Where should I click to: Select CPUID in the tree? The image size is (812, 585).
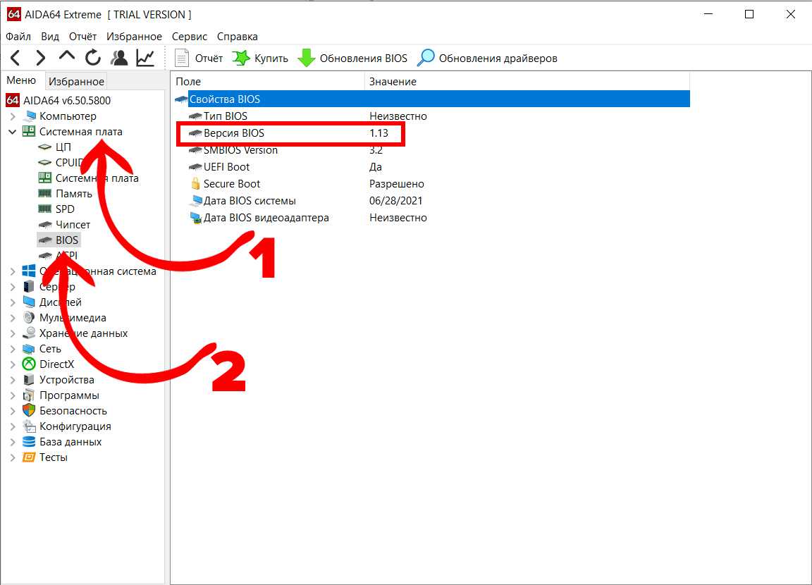(x=69, y=163)
